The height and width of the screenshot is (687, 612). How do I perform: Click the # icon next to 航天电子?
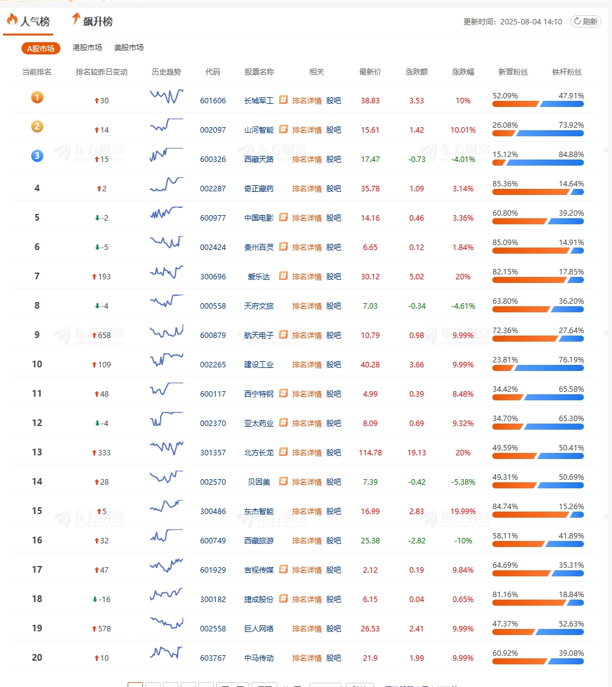click(283, 335)
